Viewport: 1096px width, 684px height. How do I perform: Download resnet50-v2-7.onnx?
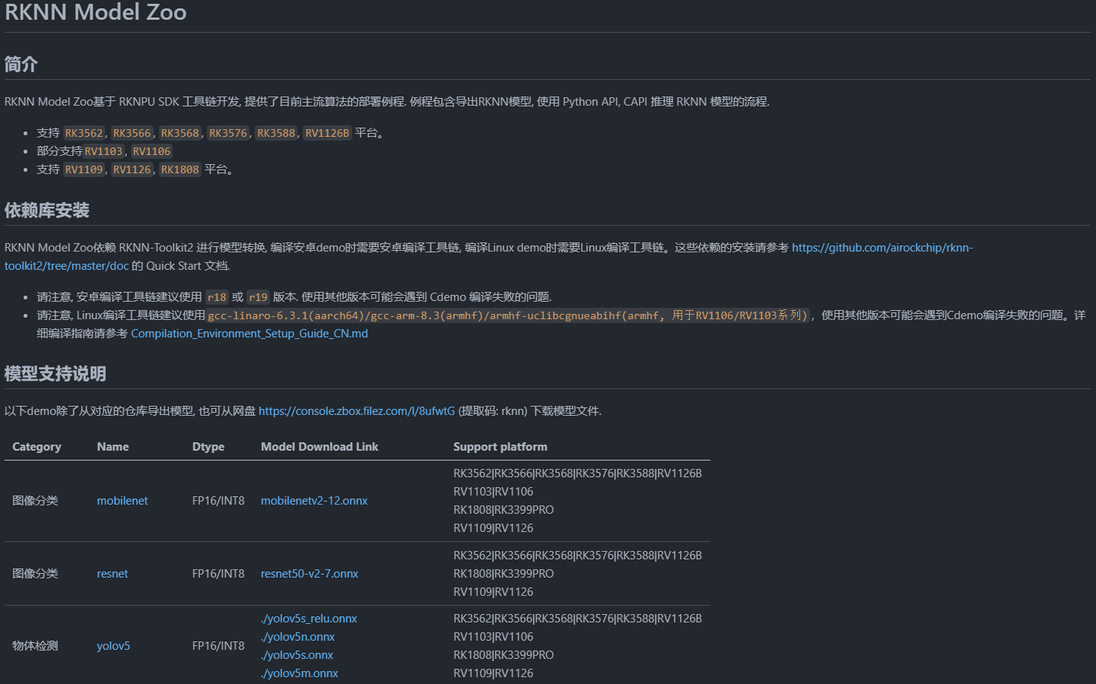pyautogui.click(x=310, y=574)
